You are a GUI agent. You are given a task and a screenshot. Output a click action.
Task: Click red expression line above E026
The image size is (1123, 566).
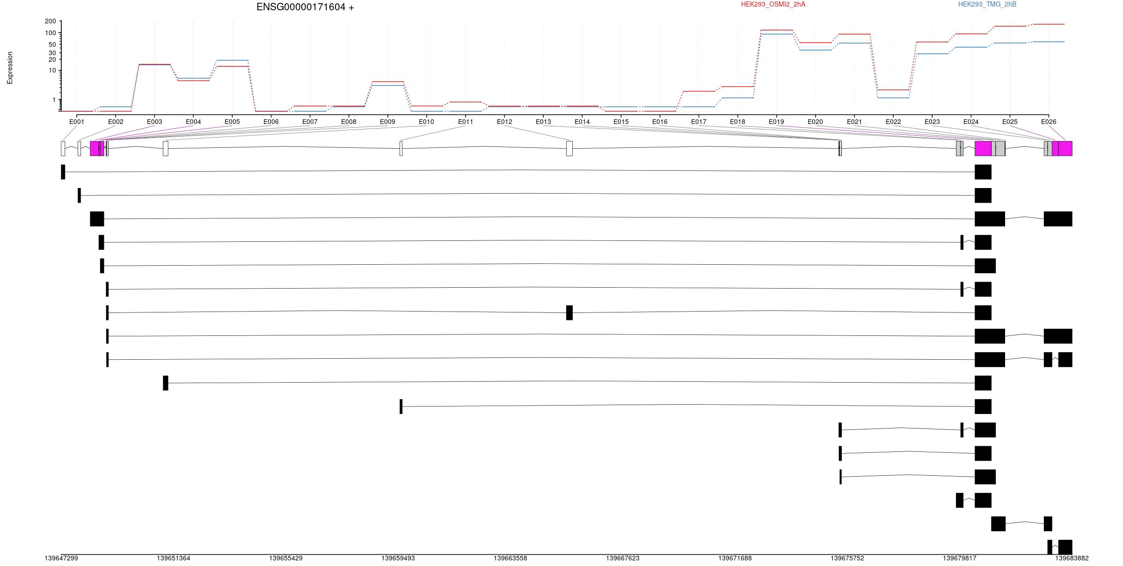pos(1049,24)
